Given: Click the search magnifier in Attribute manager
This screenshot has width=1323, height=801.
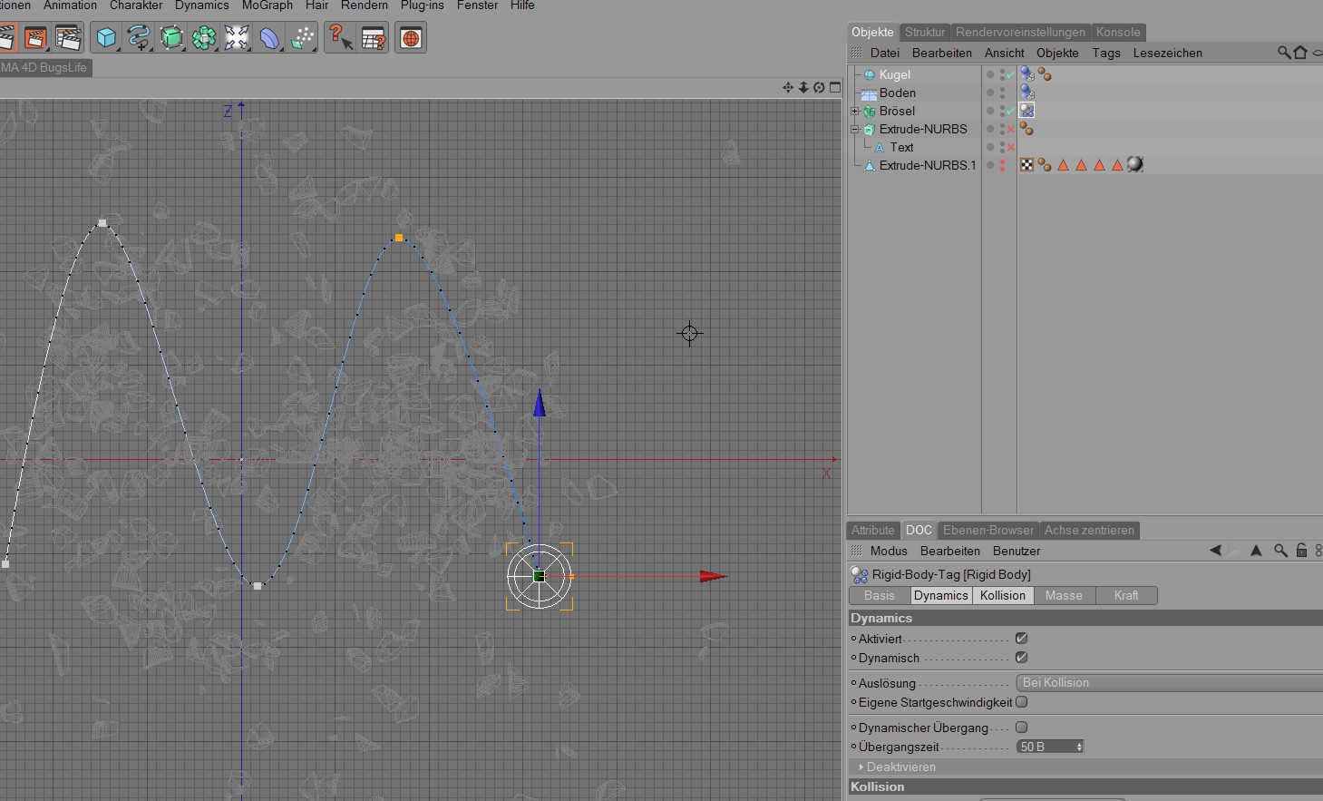Looking at the screenshot, I should 1280,551.
